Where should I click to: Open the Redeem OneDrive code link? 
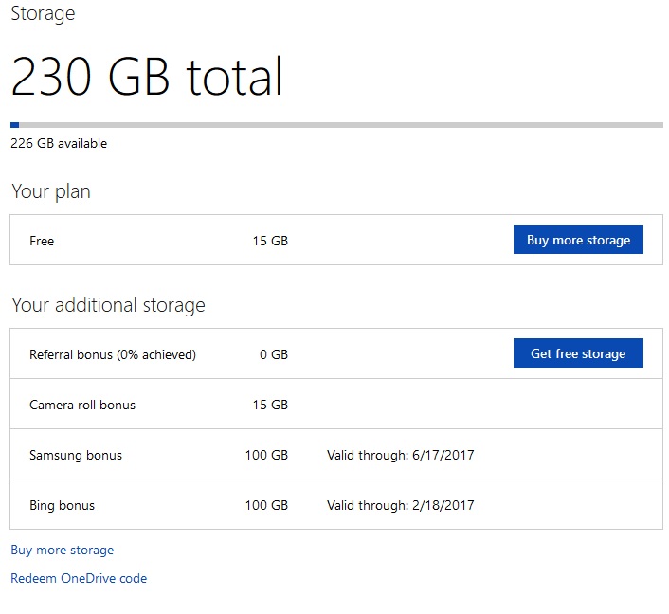click(x=79, y=578)
